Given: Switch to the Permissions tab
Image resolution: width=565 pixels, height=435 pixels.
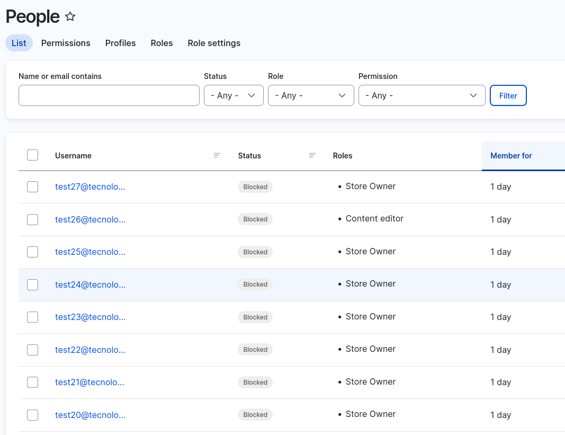Looking at the screenshot, I should 66,43.
